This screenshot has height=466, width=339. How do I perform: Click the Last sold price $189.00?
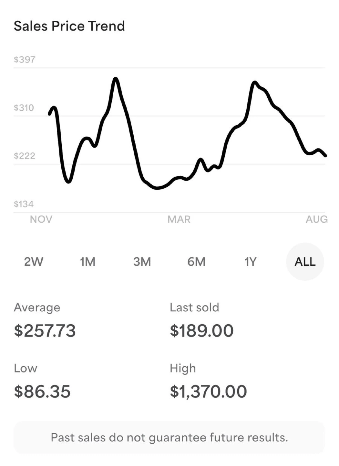(x=202, y=330)
